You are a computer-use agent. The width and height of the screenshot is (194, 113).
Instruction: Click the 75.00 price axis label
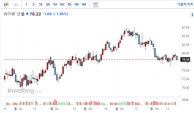(x=186, y=71)
